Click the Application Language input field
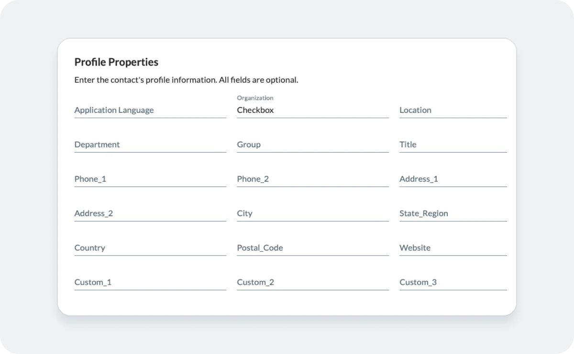574x354 pixels. tap(150, 110)
